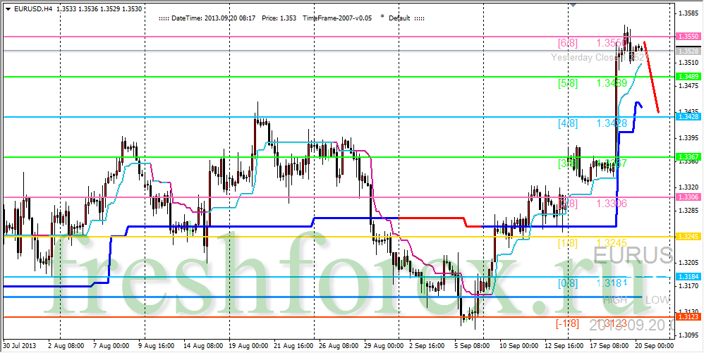The width and height of the screenshot is (704, 353).
Task: Select the gray 1.3528 current price tag
Action: click(x=688, y=51)
